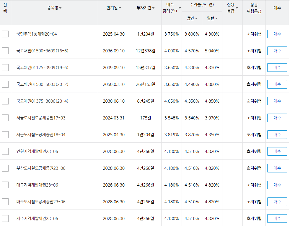The height and width of the screenshot is (226, 290).
Task: Open bond name 국고채권01500-5003(20-2)
Action: click(42, 84)
